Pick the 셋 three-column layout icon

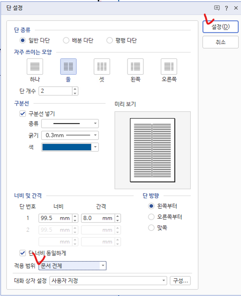click(102, 67)
